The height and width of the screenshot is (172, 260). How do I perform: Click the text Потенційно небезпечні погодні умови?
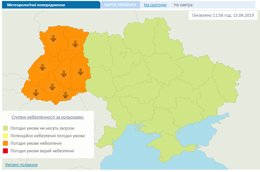pos(48,136)
